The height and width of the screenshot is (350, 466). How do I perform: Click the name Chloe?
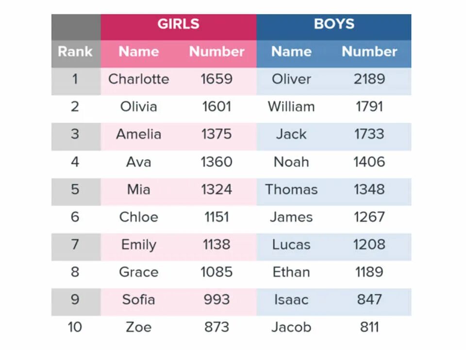point(139,217)
